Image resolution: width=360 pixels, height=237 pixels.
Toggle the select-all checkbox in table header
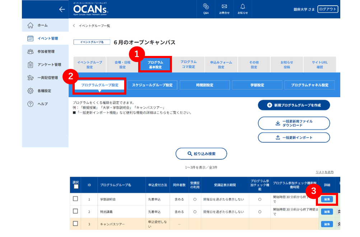pyautogui.click(x=76, y=187)
